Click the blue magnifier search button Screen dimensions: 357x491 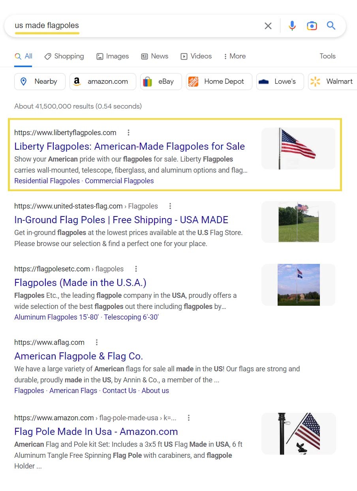pyautogui.click(x=331, y=26)
